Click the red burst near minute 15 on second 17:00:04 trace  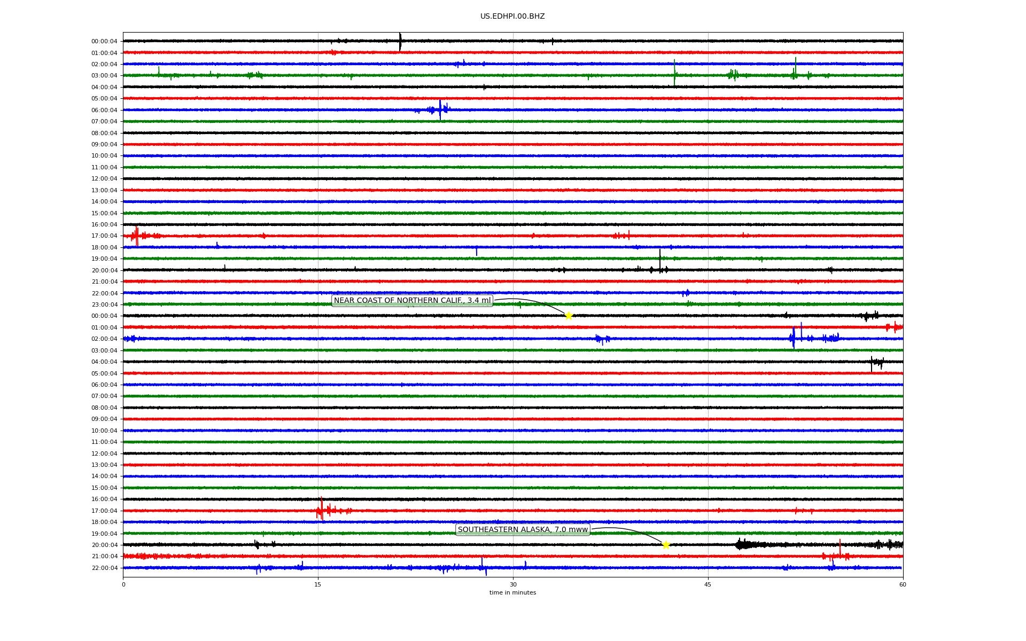tap(322, 510)
